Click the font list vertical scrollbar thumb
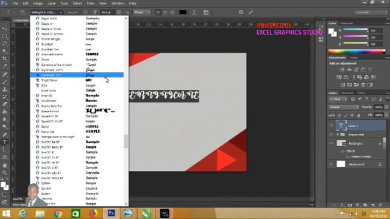 pos(126,141)
